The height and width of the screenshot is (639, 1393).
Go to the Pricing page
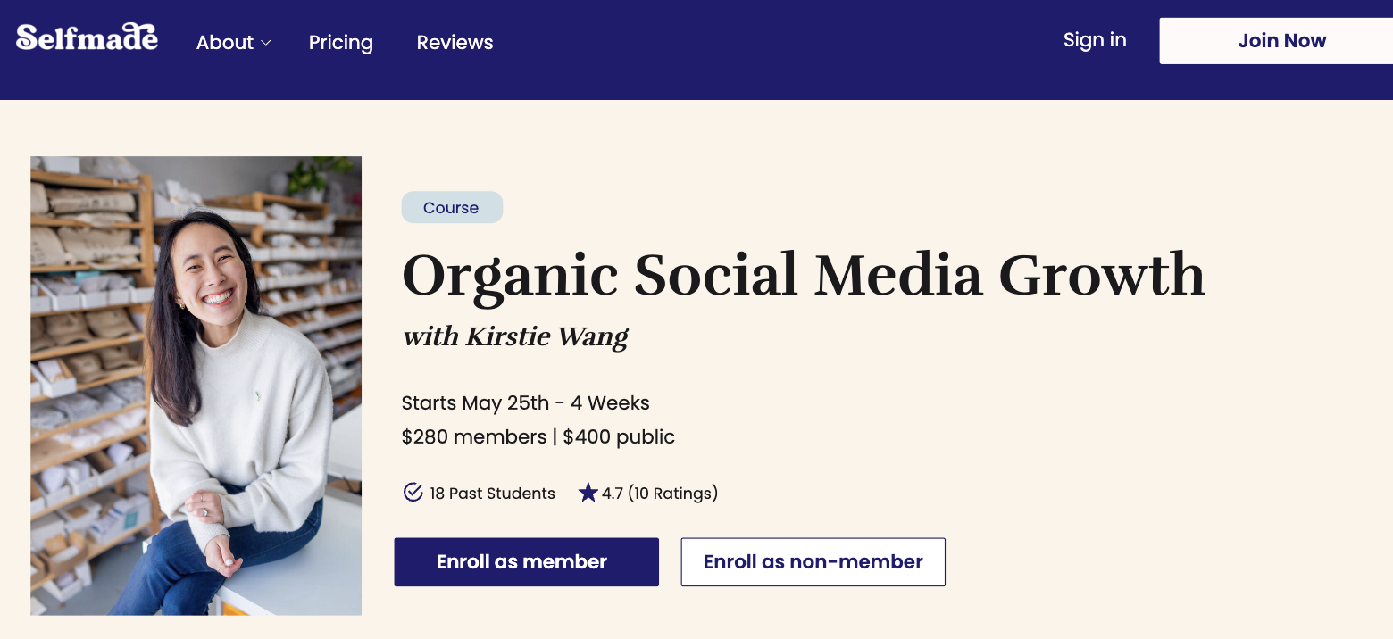coord(340,42)
